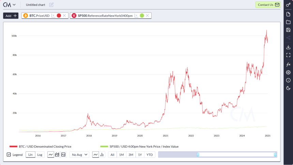
Task: Open the green color swatch for SP500
Action: pyautogui.click(x=142, y=16)
